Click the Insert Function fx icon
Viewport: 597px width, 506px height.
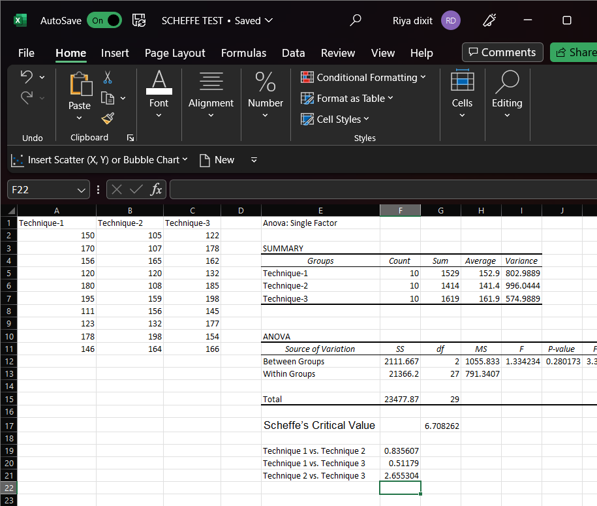156,189
